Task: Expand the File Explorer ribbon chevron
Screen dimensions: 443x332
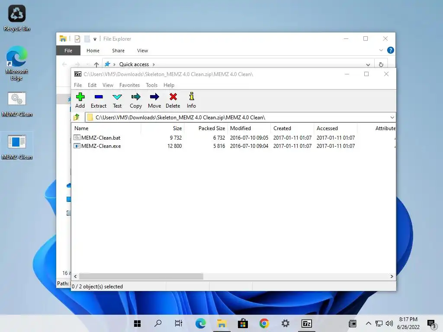Action: pyautogui.click(x=381, y=50)
